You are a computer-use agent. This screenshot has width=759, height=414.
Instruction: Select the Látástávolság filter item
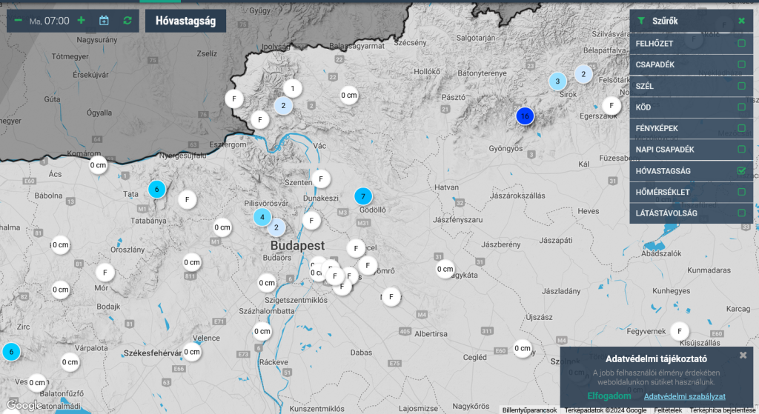pyautogui.click(x=667, y=213)
